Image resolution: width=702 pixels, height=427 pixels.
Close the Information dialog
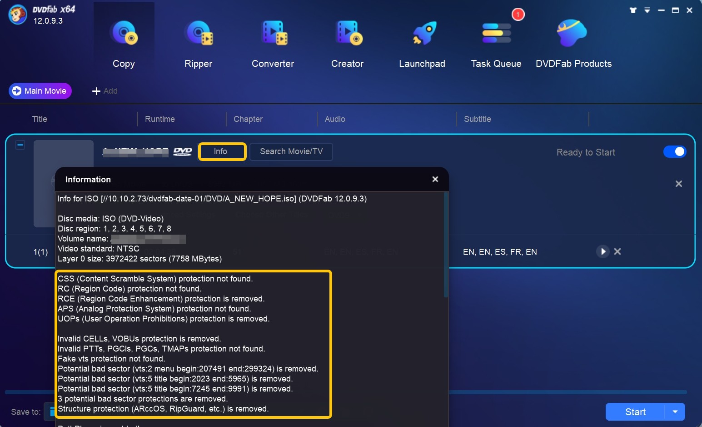(435, 179)
